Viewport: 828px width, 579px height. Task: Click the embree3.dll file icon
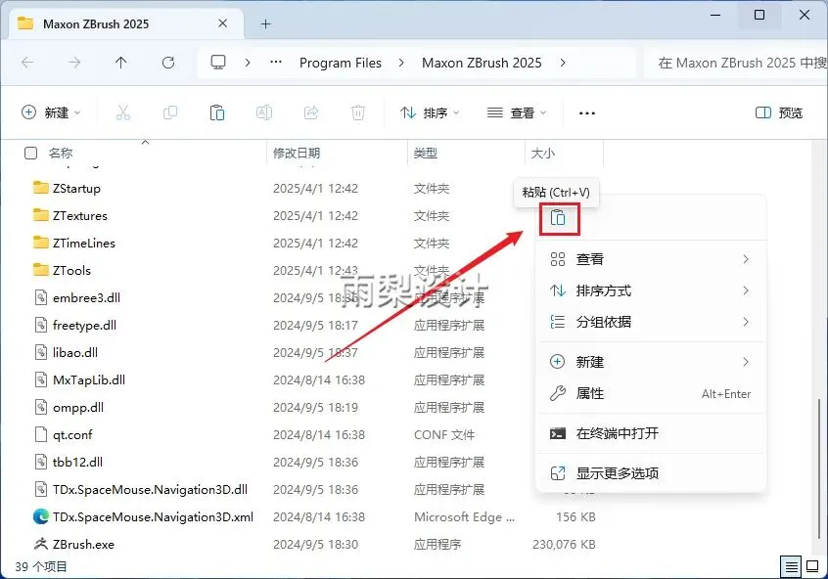pyautogui.click(x=41, y=297)
